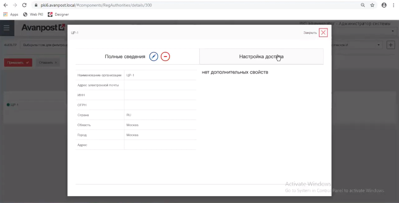The width and height of the screenshot is (399, 203).
Task: Reload the browser page
Action: [x=24, y=5]
